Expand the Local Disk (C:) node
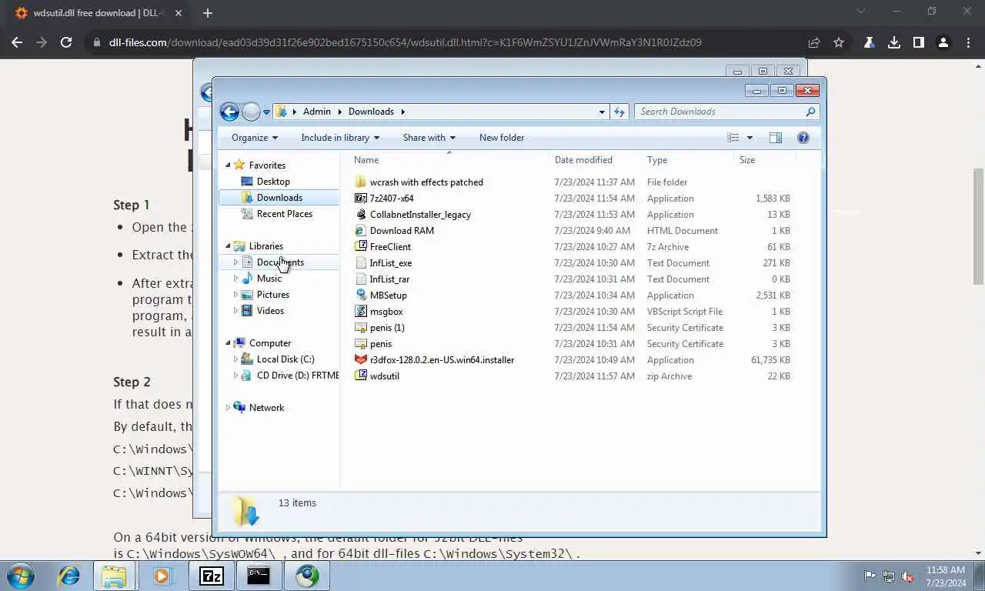This screenshot has height=591, width=985. tap(235, 359)
